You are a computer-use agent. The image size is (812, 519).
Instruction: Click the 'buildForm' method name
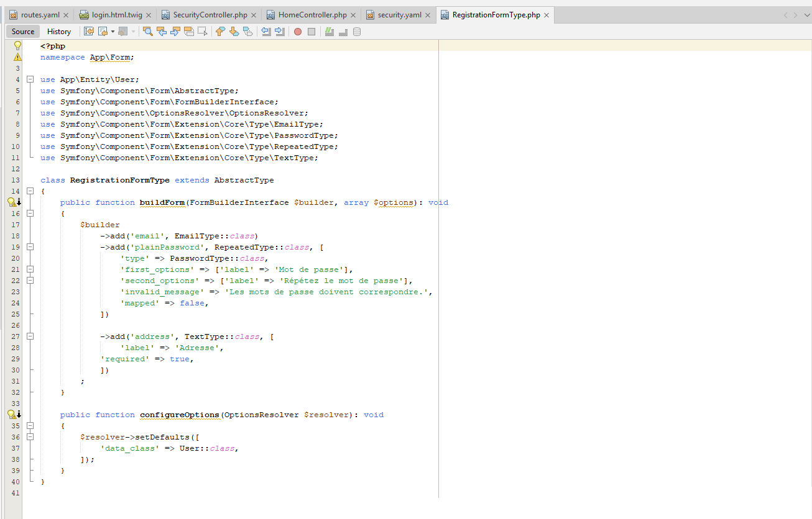coord(162,202)
